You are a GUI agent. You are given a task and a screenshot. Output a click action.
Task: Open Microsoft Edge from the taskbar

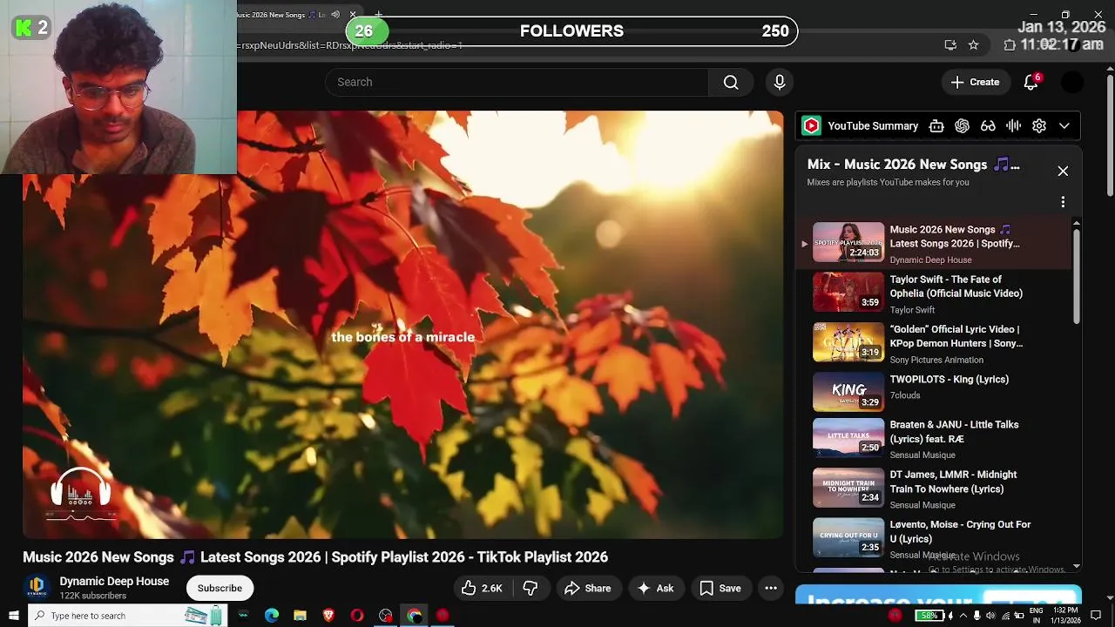[272, 616]
